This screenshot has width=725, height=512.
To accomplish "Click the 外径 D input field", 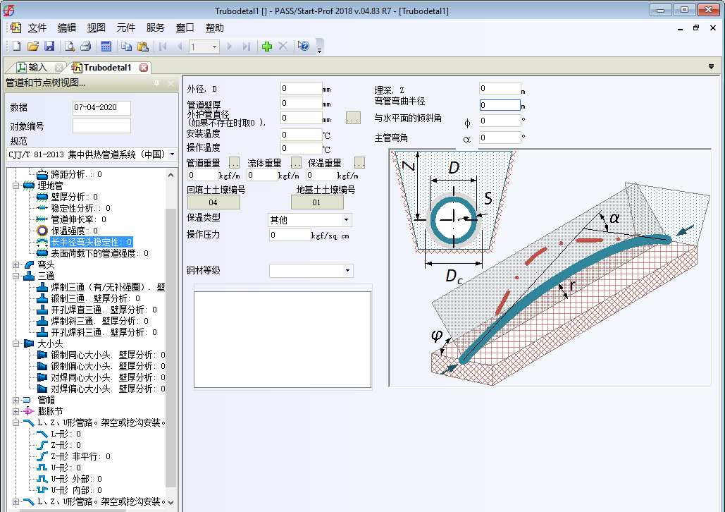I will [301, 89].
